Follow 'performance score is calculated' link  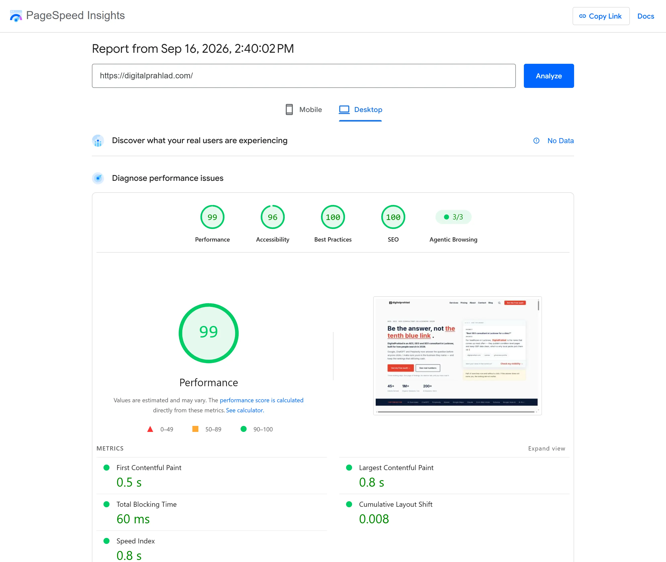point(261,400)
